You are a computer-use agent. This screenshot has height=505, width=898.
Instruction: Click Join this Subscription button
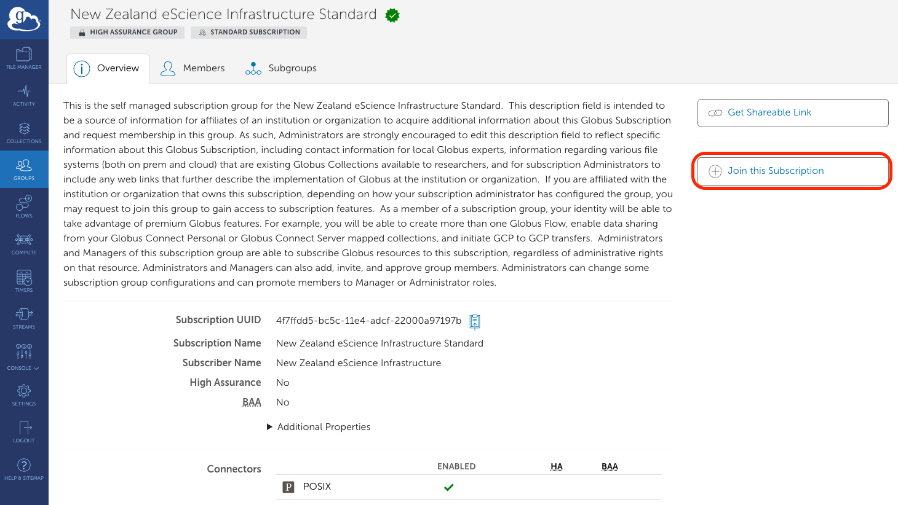point(792,171)
